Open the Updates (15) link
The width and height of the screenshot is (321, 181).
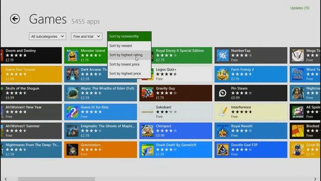tap(300, 8)
